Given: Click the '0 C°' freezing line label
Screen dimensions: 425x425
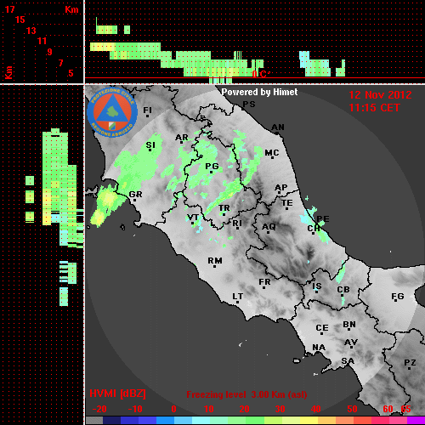Looking at the screenshot, I should (261, 74).
